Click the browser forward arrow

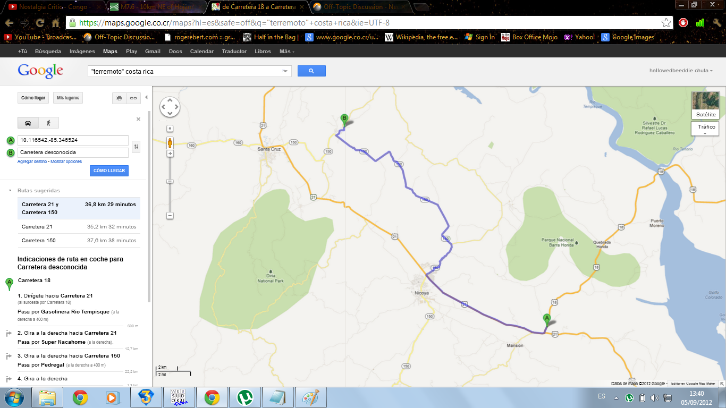[x=24, y=23]
